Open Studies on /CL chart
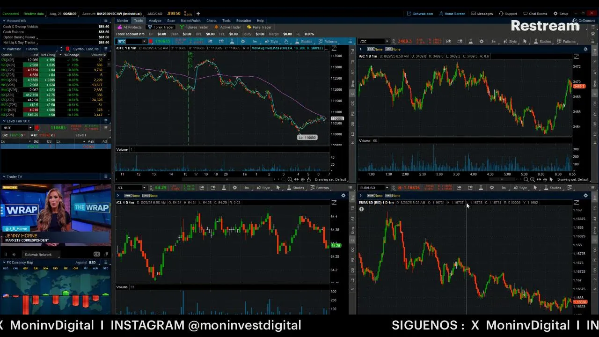 point(296,188)
